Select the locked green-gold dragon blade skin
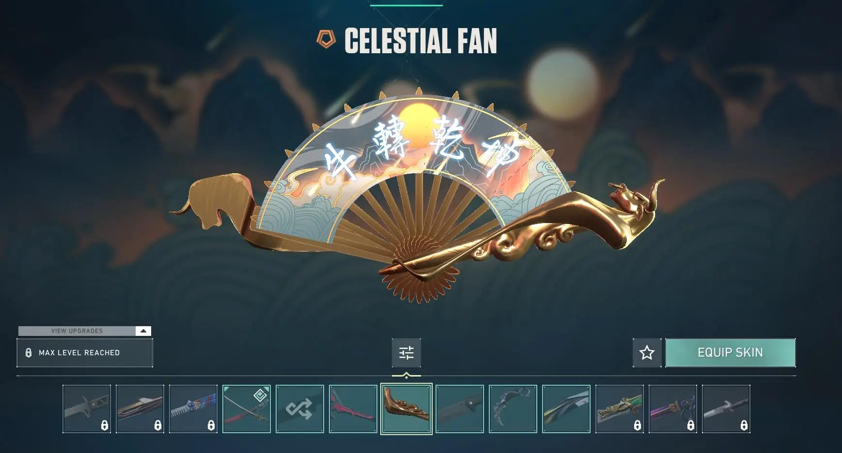 pos(620,409)
